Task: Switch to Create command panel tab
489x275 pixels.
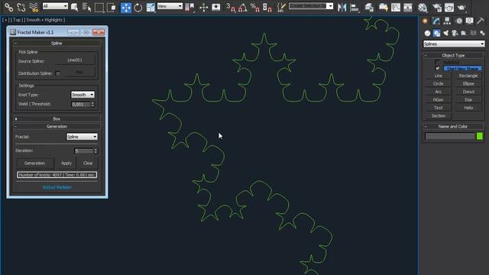Action: pos(425,21)
